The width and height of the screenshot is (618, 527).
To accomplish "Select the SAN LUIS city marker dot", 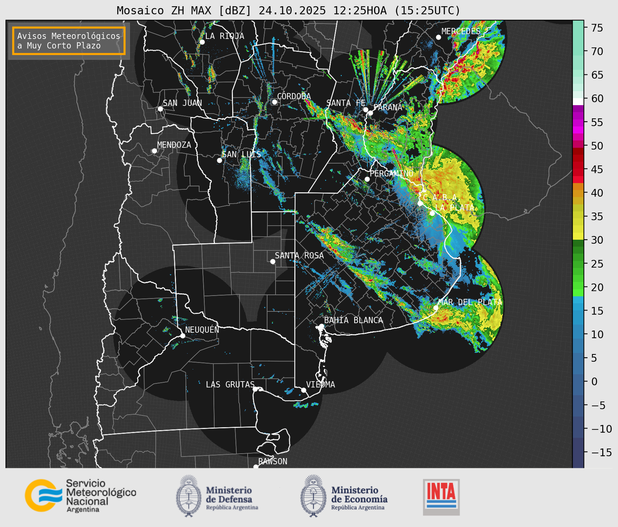I will coord(219,161).
